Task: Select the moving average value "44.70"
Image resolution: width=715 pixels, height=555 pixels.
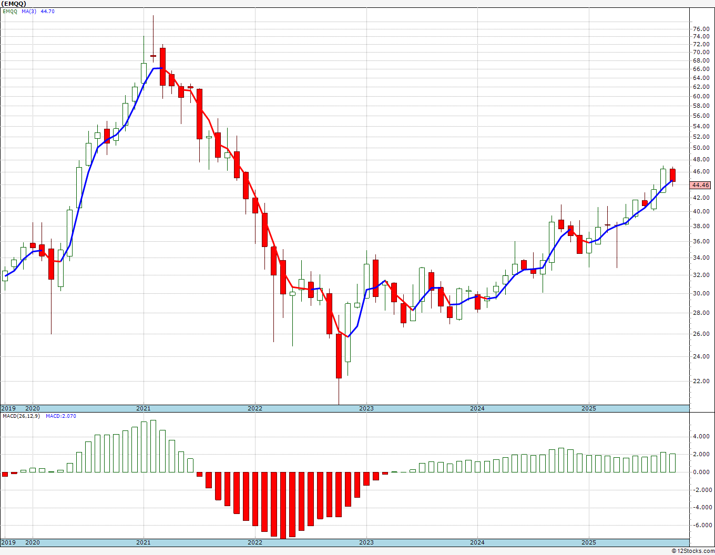Action: pos(48,11)
